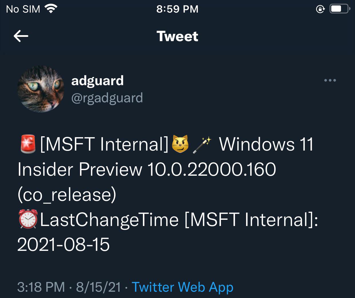The width and height of the screenshot is (355, 298).
Task: Tap the No SIM carrier label
Action: (x=23, y=9)
